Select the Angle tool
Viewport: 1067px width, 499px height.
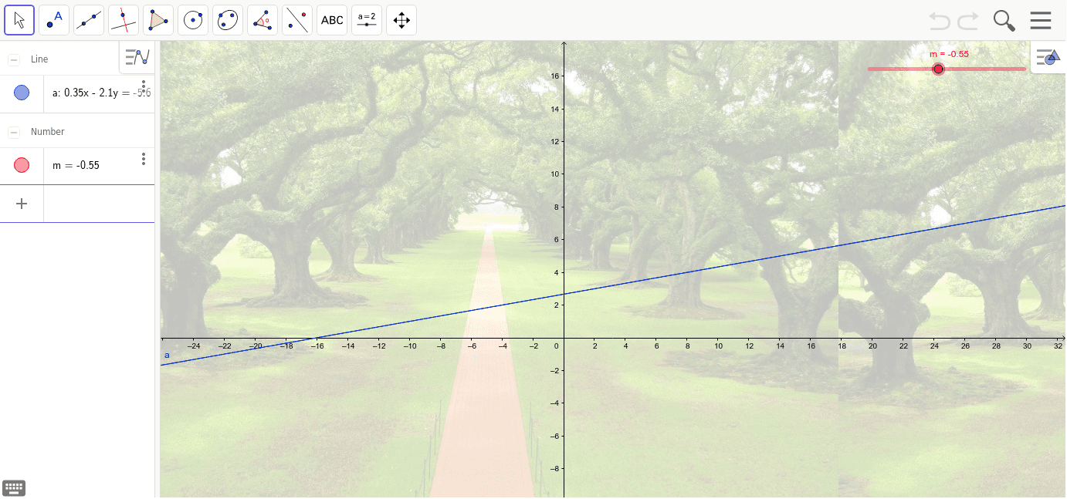click(263, 20)
